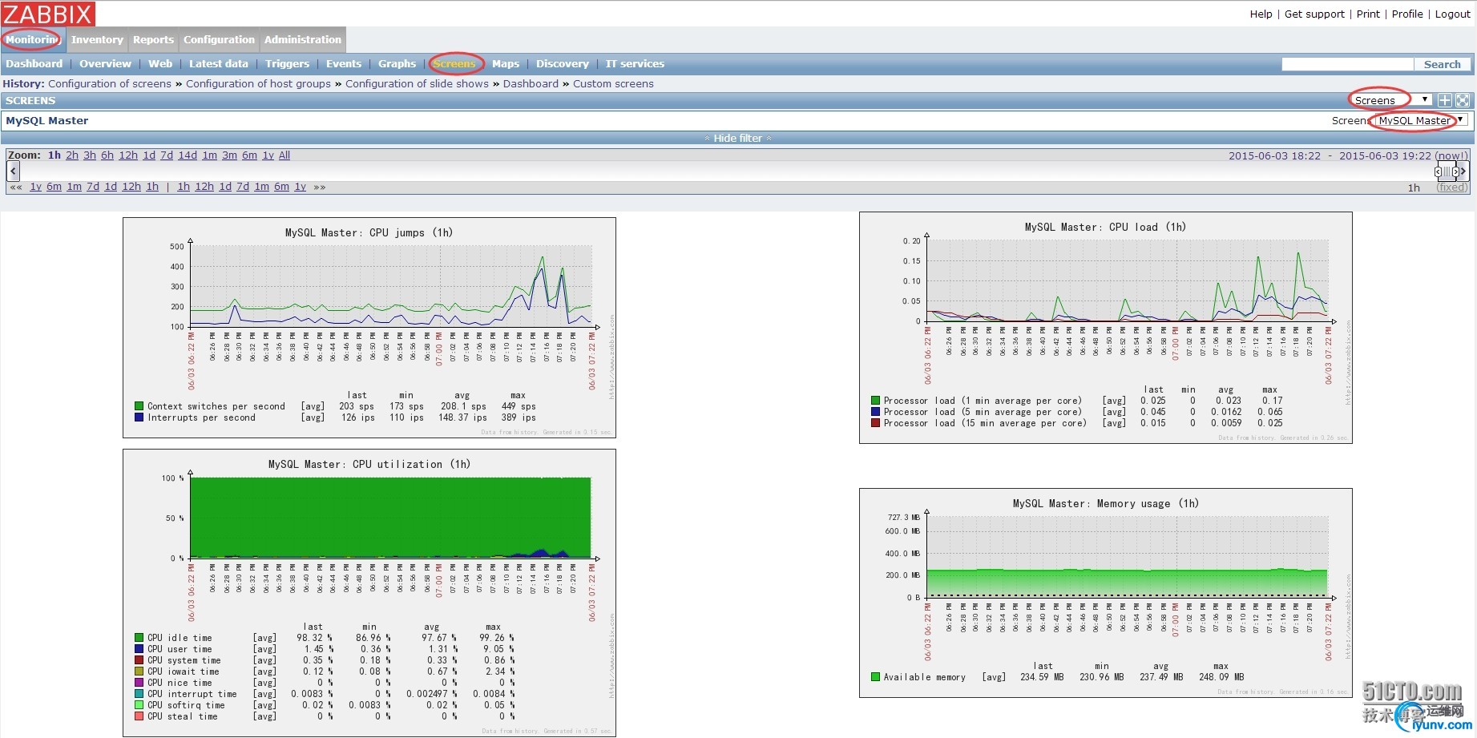The width and height of the screenshot is (1477, 738).
Task: Open the Memory usage graph
Action: click(1106, 593)
